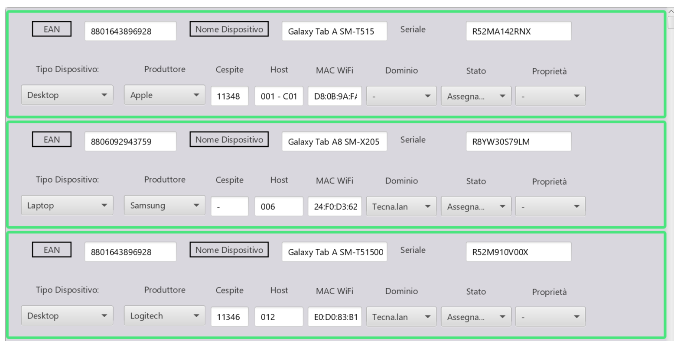Click the Cespite label above the 11346 field
The width and height of the screenshot is (674, 341).
(230, 290)
